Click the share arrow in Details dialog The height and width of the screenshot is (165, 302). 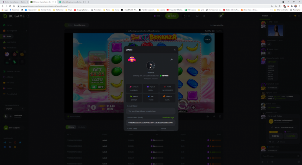coord(172,59)
